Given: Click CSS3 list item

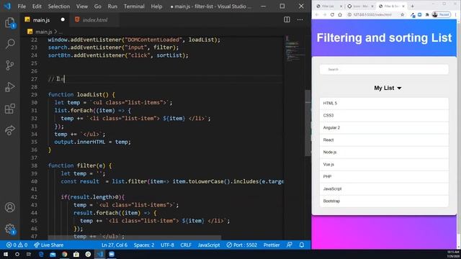Looking at the screenshot, I should coord(384,116).
